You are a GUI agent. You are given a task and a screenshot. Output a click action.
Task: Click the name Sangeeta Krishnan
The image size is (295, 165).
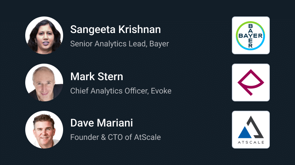116,29
